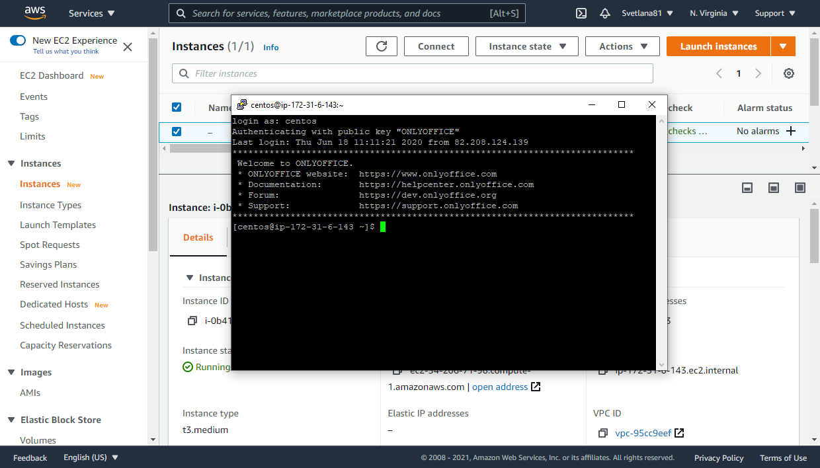Open CloudShell from the top navigation bar

[581, 13]
